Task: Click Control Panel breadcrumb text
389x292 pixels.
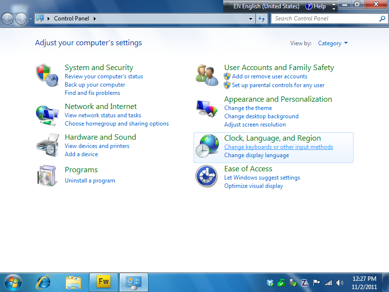Action: click(71, 18)
